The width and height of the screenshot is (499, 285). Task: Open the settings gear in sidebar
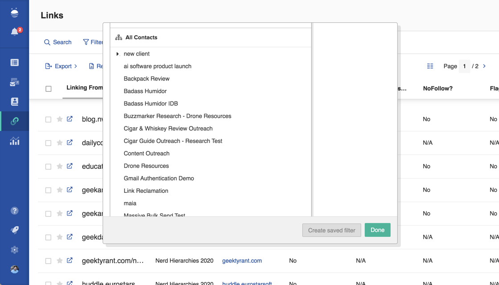pos(15,250)
